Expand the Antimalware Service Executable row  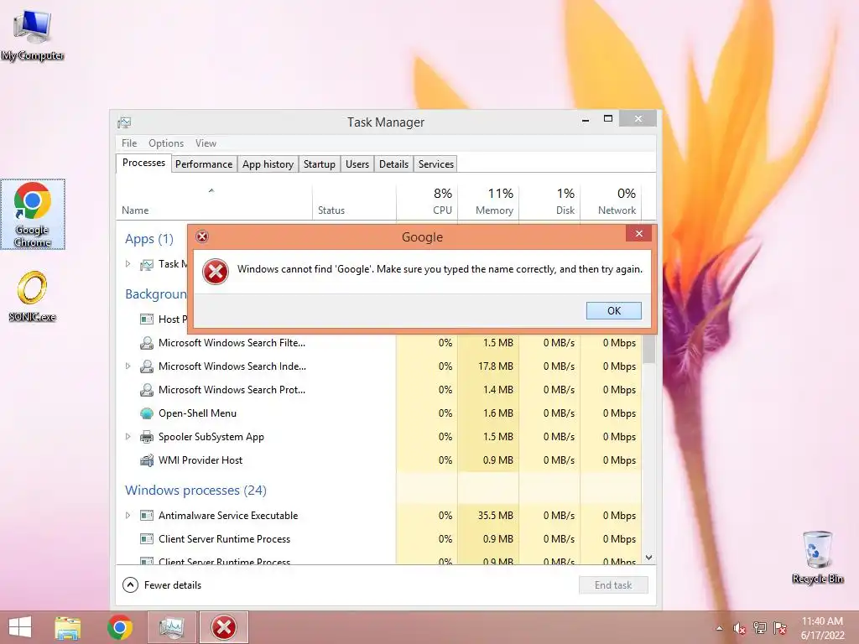click(x=128, y=516)
